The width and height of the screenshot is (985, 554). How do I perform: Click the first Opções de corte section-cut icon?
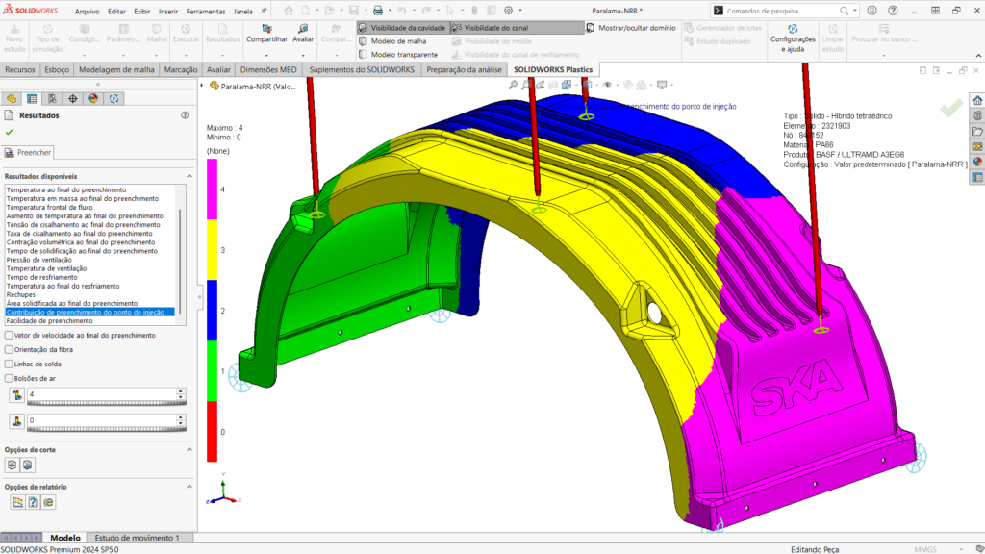pyautogui.click(x=13, y=465)
